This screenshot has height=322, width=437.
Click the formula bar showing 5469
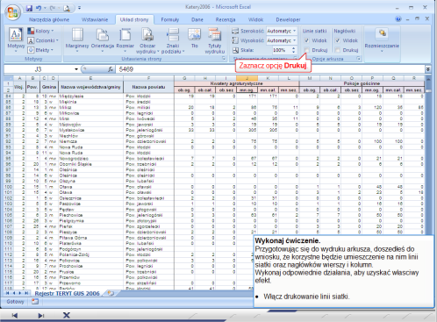point(270,69)
